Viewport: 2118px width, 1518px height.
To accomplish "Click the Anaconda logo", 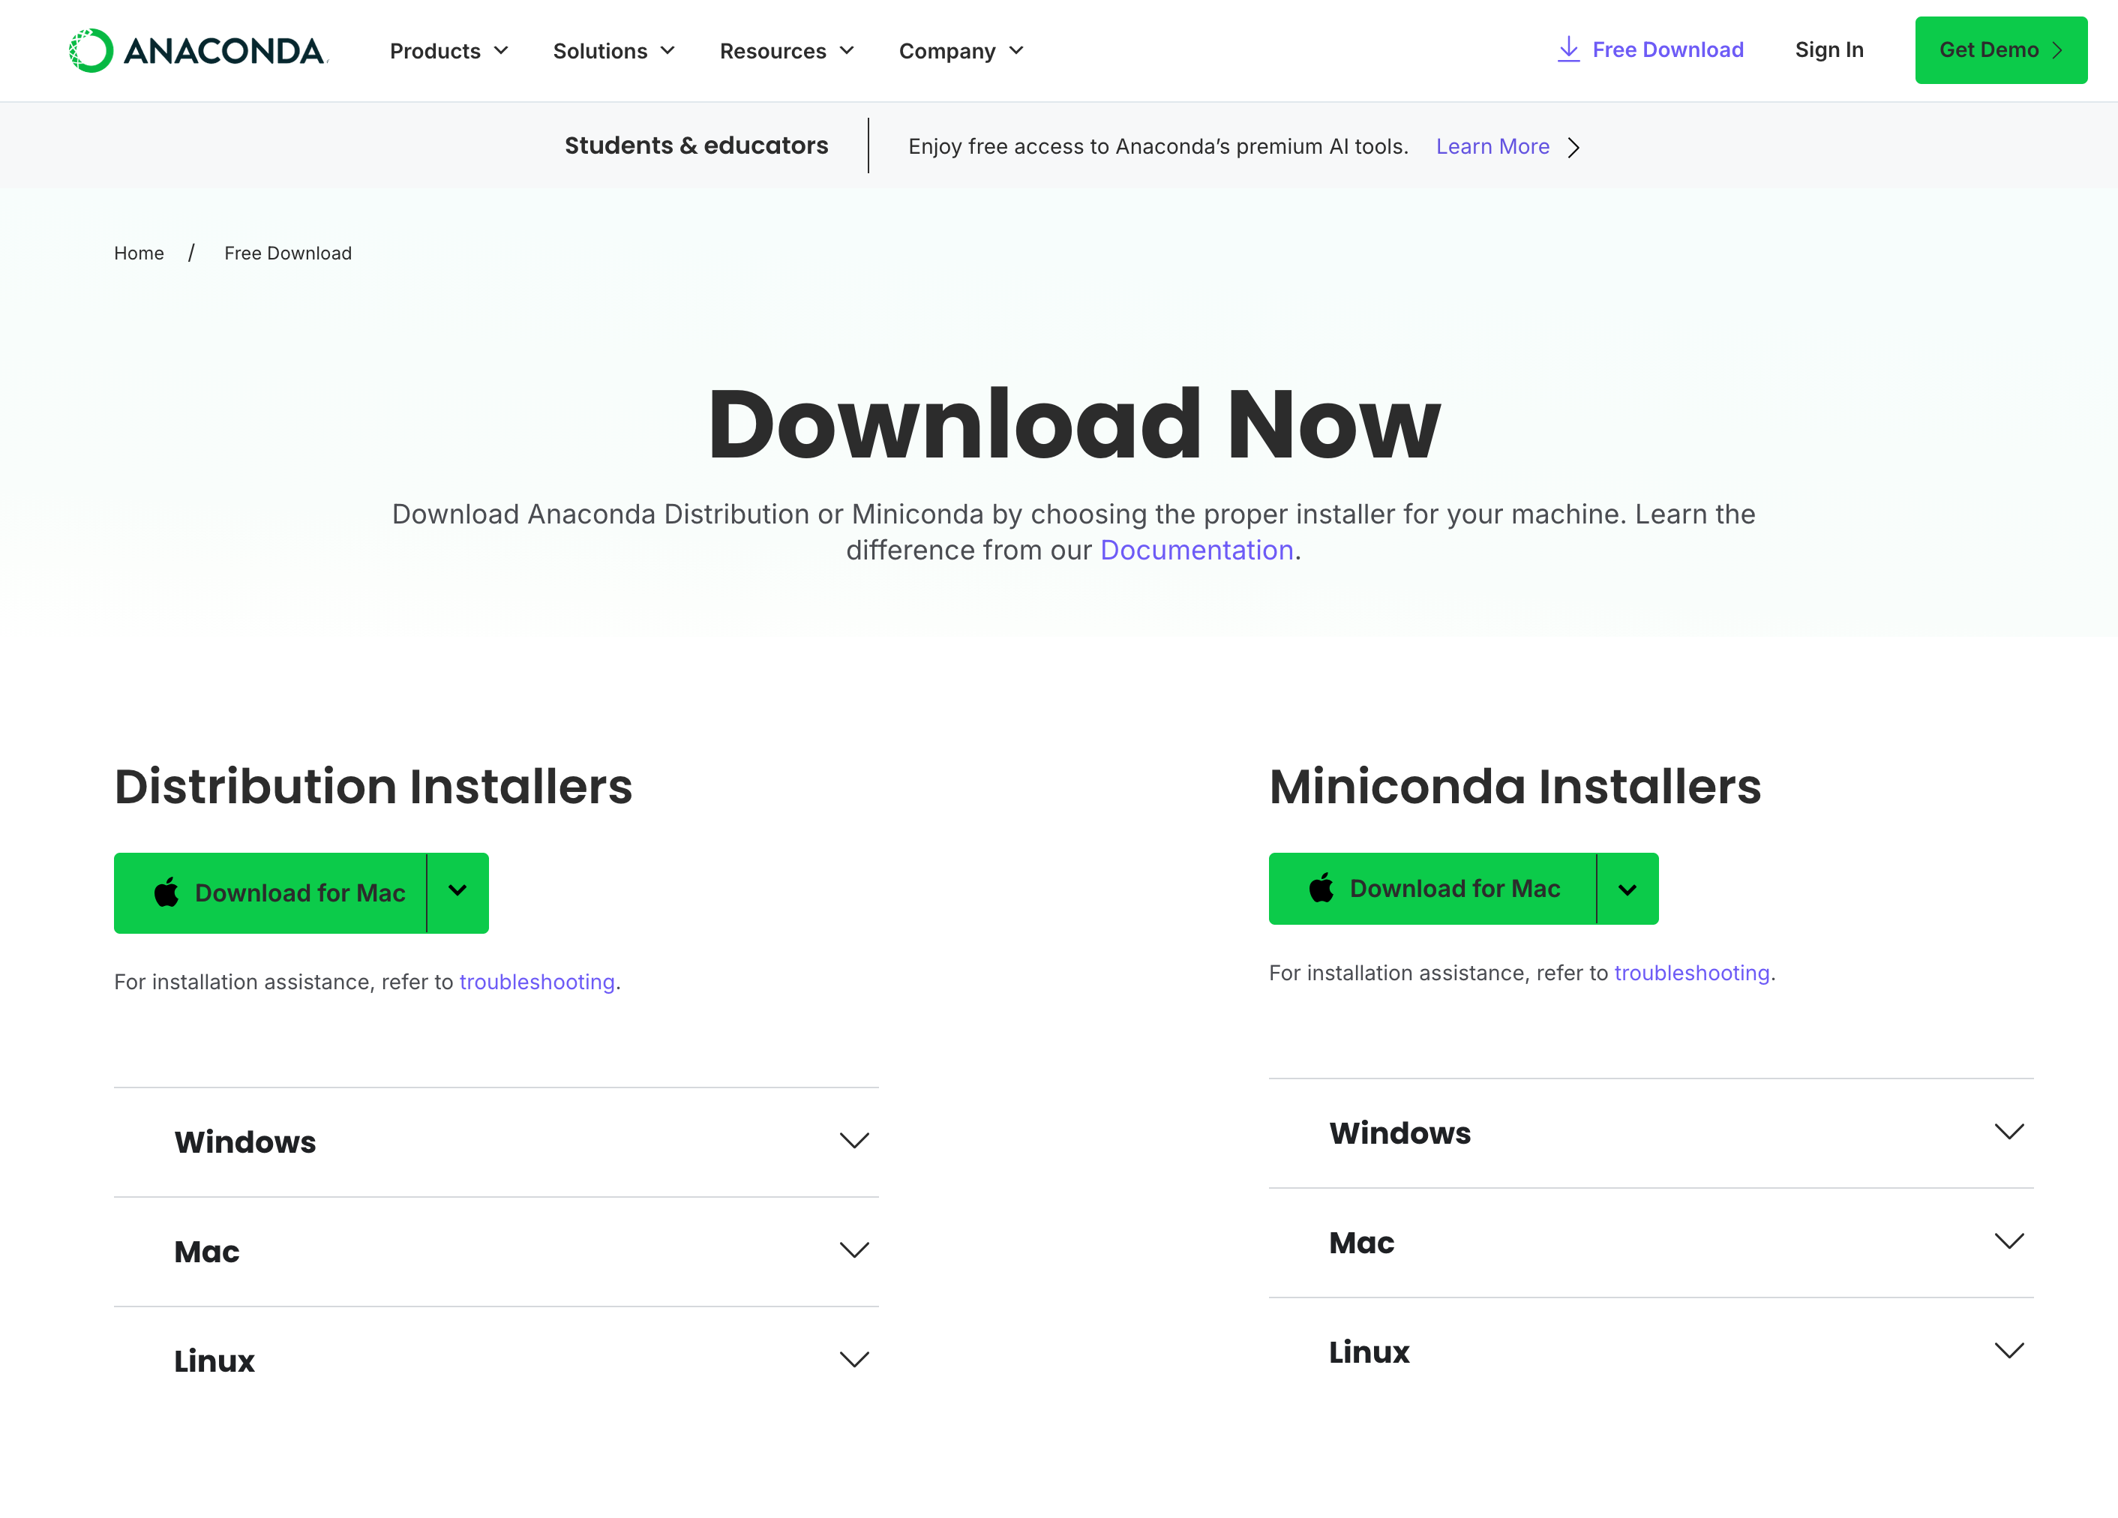I will [198, 50].
